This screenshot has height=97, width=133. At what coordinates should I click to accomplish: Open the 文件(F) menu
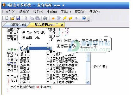[x=10, y=12]
